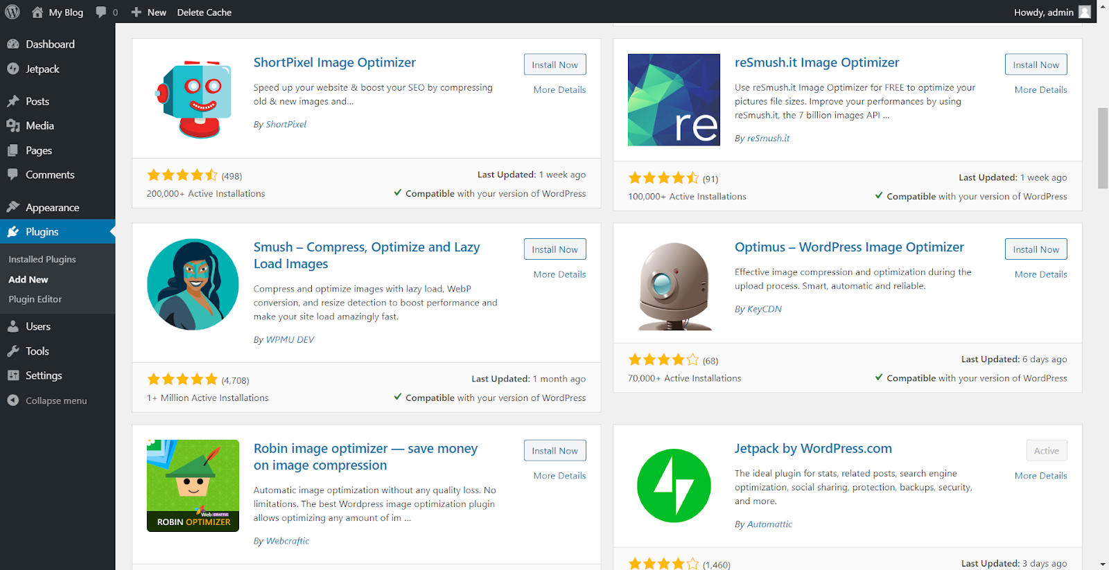The width and height of the screenshot is (1109, 570).
Task: Click the Comments sidebar icon
Action: 13,175
